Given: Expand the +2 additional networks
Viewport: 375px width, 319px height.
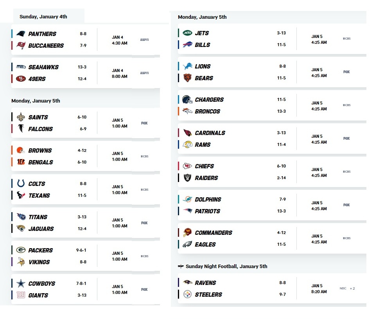Looking at the screenshot, I should coord(352,288).
